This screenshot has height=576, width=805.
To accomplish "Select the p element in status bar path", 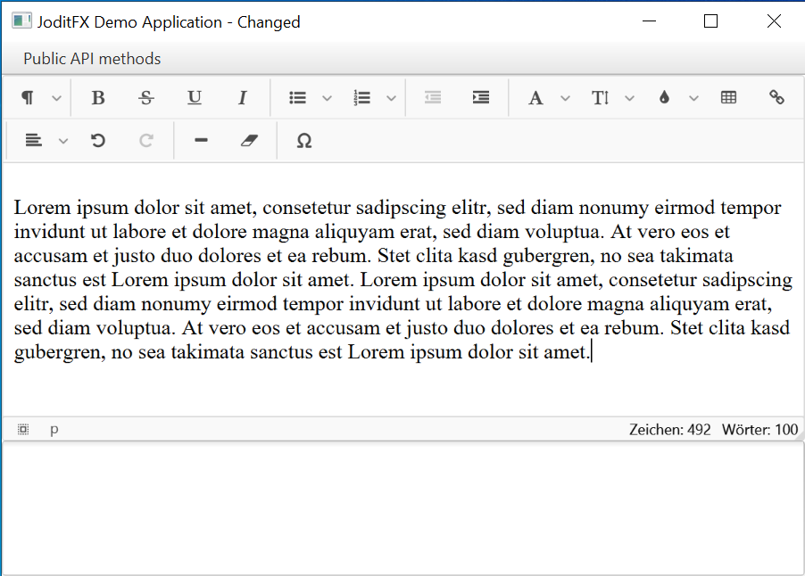I will (x=54, y=430).
